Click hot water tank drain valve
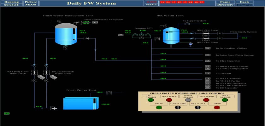This screenshot has height=126, width=265. click(x=171, y=46)
